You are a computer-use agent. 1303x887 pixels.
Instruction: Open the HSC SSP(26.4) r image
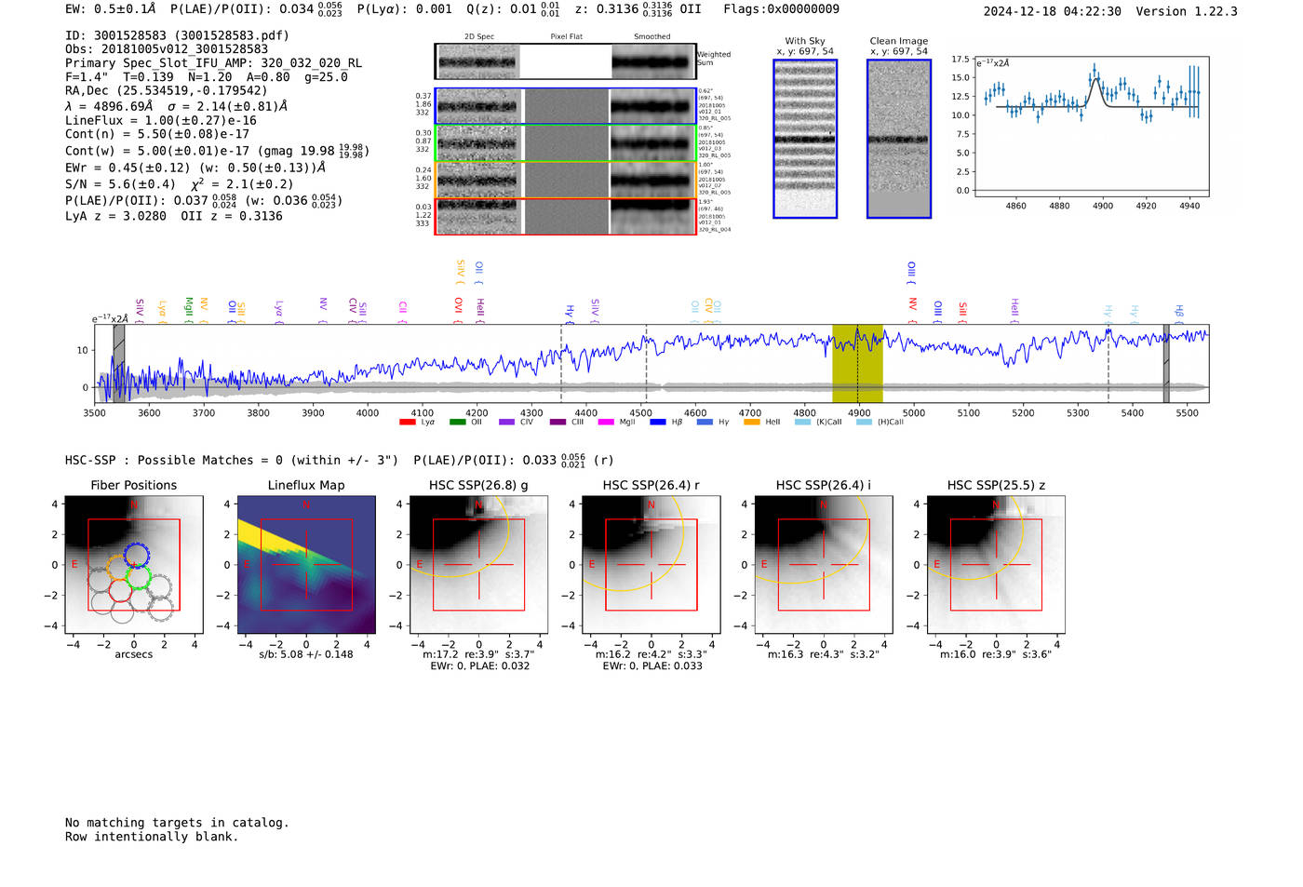[651, 565]
